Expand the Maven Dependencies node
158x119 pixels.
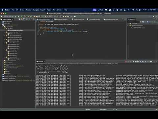(x=3, y=68)
